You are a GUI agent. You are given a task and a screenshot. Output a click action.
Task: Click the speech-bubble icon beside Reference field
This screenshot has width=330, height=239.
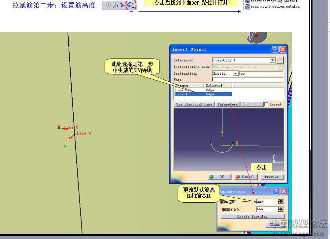click(280, 60)
